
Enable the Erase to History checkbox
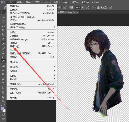93,7
